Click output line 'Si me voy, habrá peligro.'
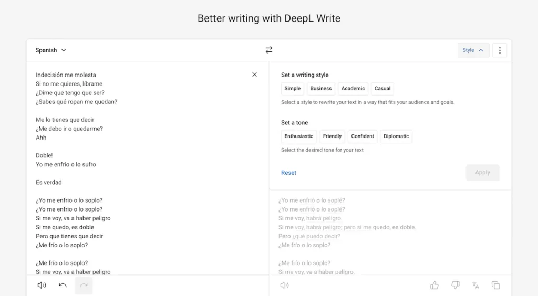Viewport: 538px width, 296px height. 310,218
